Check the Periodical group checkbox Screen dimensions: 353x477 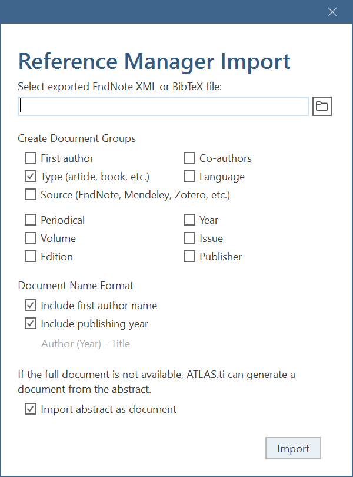tap(31, 220)
